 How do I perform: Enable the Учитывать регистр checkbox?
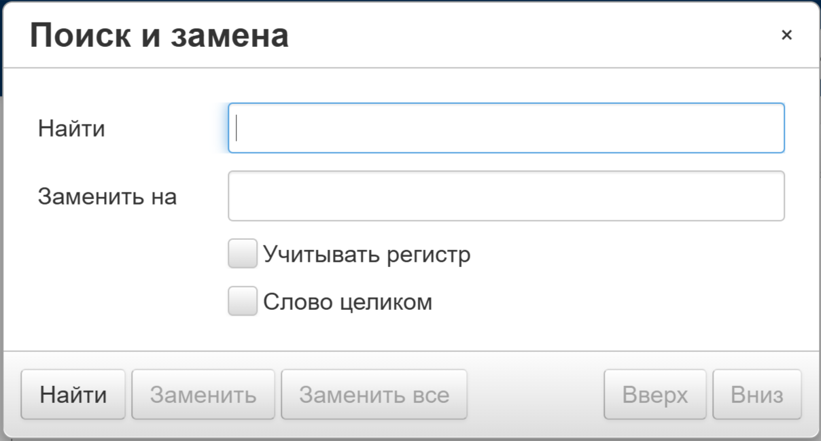pyautogui.click(x=243, y=254)
